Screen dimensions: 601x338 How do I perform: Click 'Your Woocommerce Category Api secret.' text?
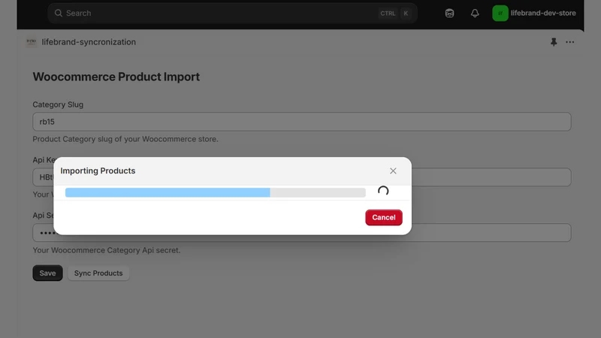pyautogui.click(x=106, y=250)
